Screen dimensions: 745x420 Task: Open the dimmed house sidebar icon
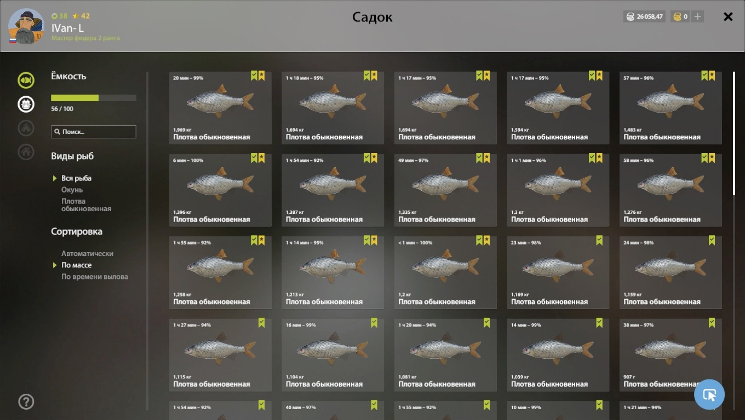click(26, 151)
